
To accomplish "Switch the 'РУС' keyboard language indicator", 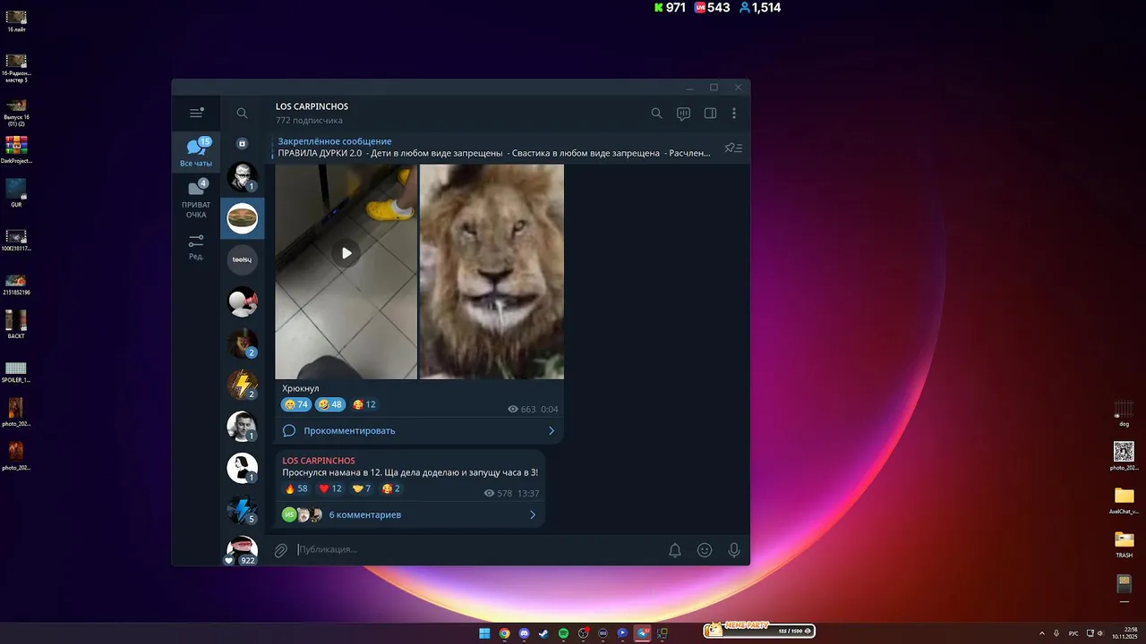I will coord(1073,633).
